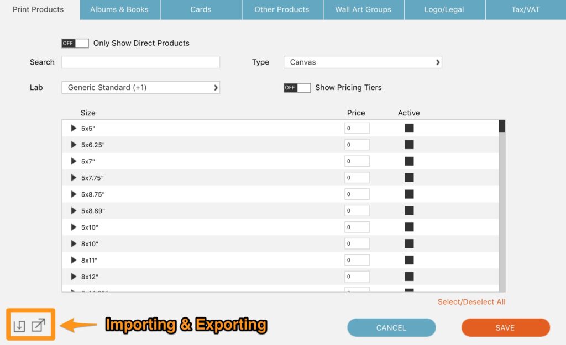Viewport: 566px width, 345px height.
Task: Select the 8x12" size label
Action: [90, 277]
